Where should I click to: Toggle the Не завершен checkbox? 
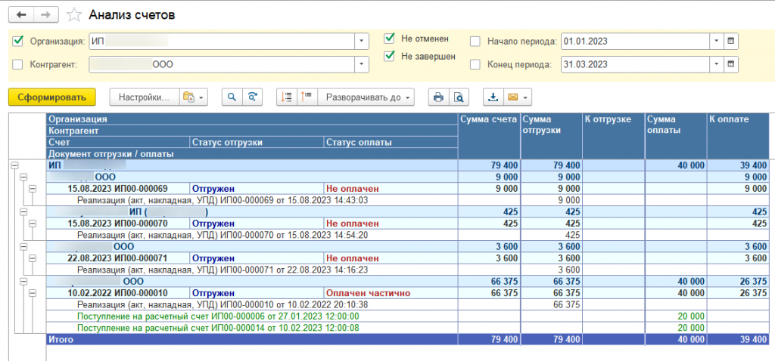click(x=390, y=56)
